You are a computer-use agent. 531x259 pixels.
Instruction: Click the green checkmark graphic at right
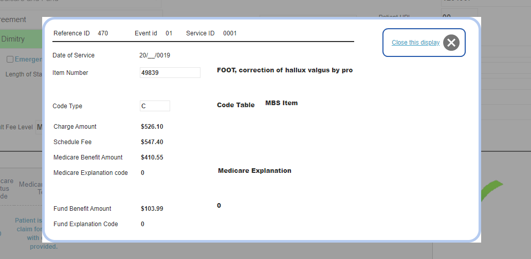point(491,190)
